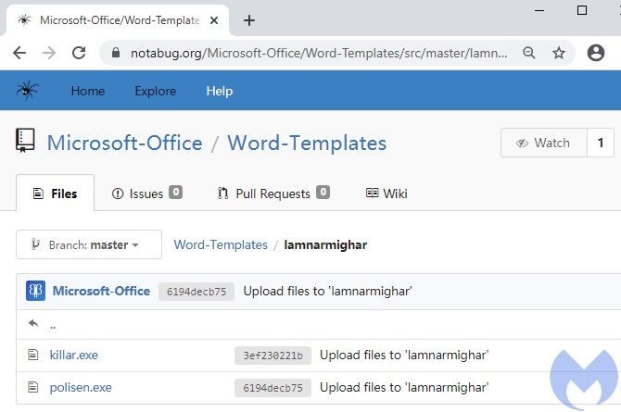The image size is (621, 412).
Task: Click the zoom magnifier icon in address bar
Action: 529,53
